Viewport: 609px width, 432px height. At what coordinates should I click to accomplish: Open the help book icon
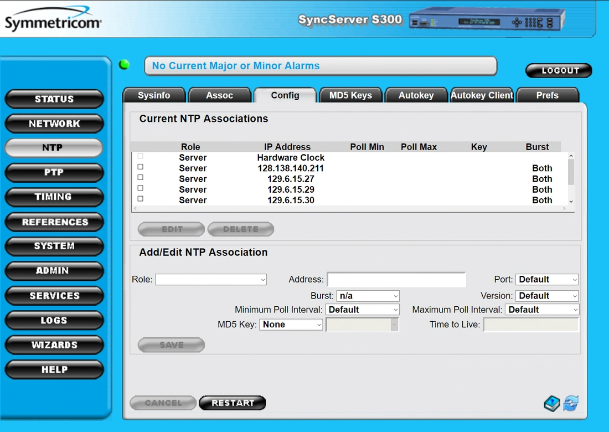(552, 403)
